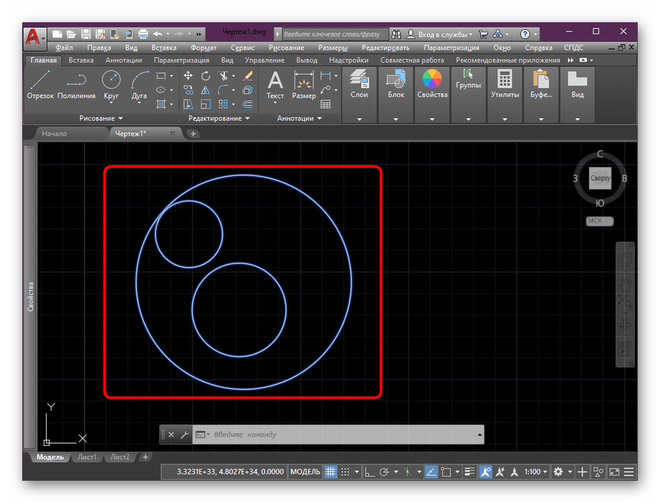Click the Сверху face of the ViewCube
Screen dimensions: 660x503
(600, 178)
